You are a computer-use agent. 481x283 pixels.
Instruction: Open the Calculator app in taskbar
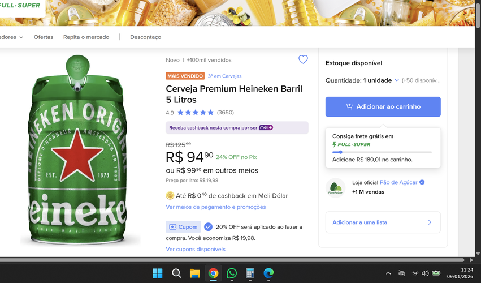pyautogui.click(x=250, y=273)
